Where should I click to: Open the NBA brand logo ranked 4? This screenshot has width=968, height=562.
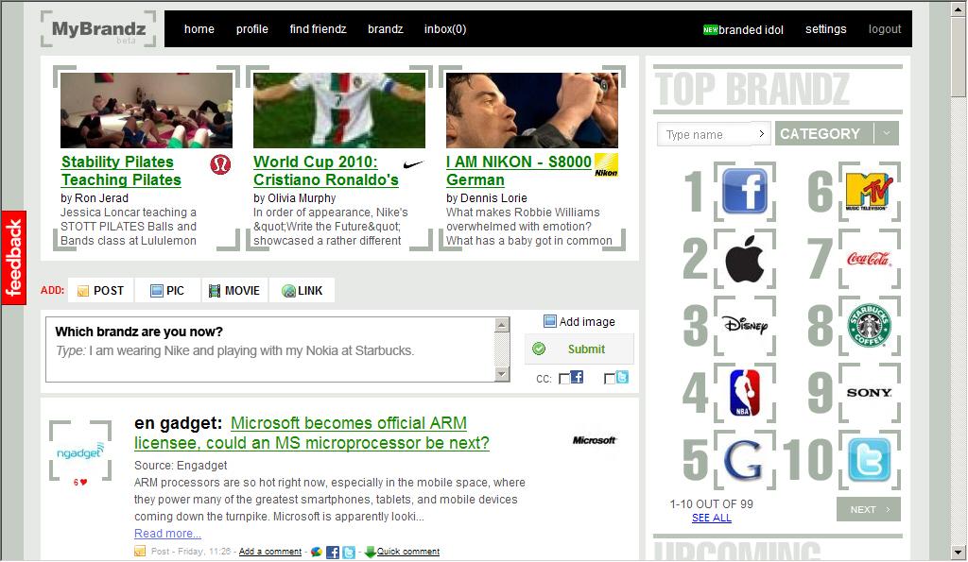coord(745,392)
